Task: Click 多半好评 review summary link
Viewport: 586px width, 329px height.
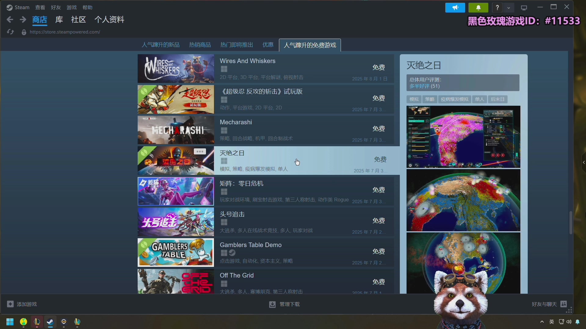Action: click(419, 86)
